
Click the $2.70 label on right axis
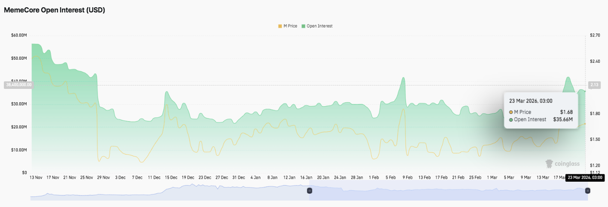(595, 35)
